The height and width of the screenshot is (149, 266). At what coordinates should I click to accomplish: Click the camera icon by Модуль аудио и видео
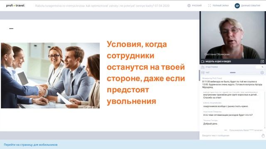203,62
